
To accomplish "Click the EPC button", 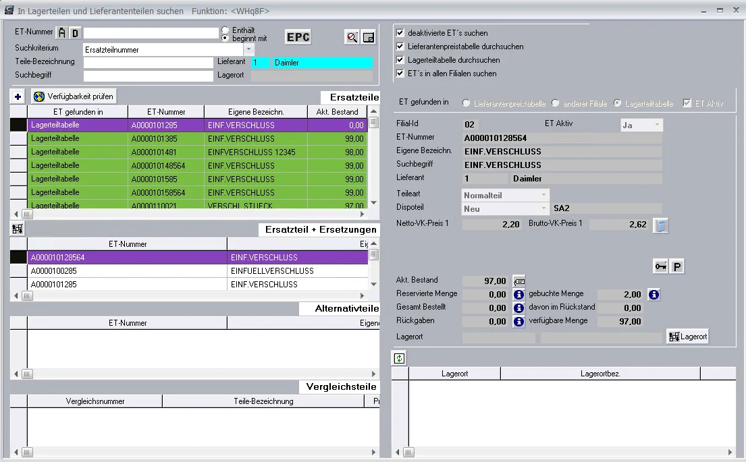I will pos(298,37).
